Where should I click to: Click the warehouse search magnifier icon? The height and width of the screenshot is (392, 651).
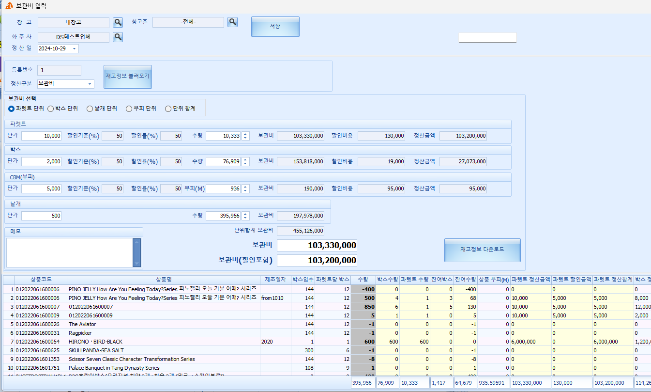(x=118, y=22)
